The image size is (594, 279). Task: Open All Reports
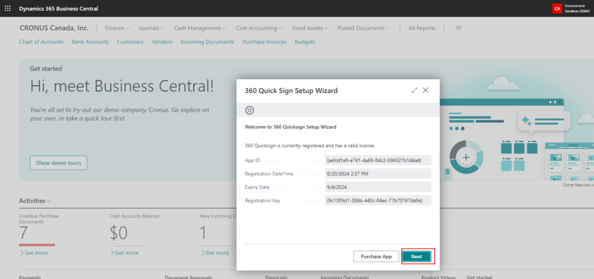click(x=422, y=28)
